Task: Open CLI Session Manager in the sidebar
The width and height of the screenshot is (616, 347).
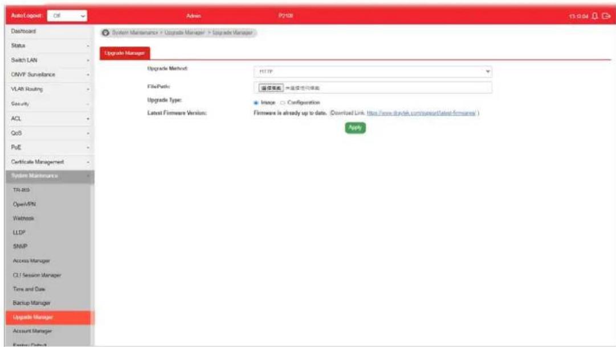Action: coord(50,275)
